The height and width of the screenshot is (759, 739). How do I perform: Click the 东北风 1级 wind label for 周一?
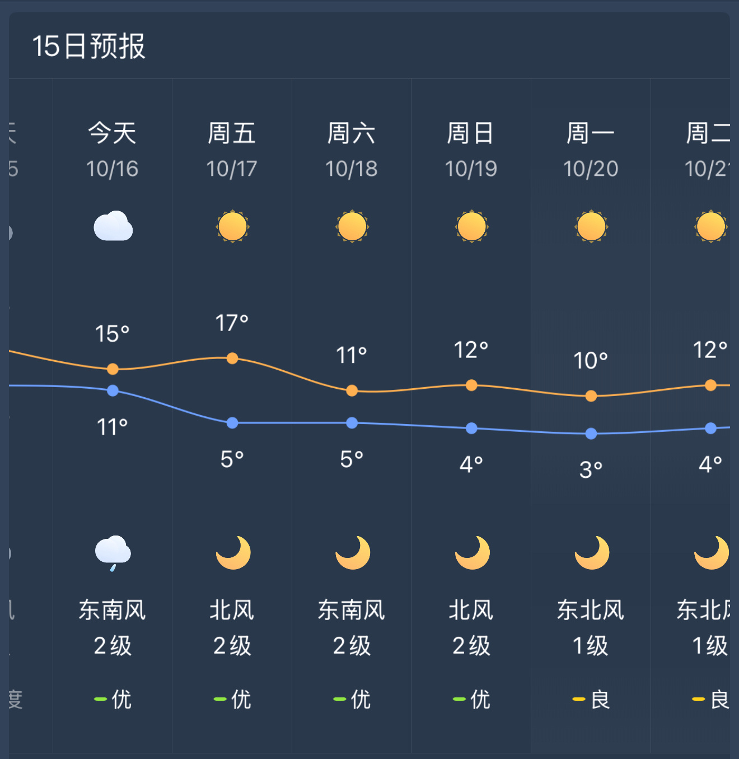coord(591,627)
